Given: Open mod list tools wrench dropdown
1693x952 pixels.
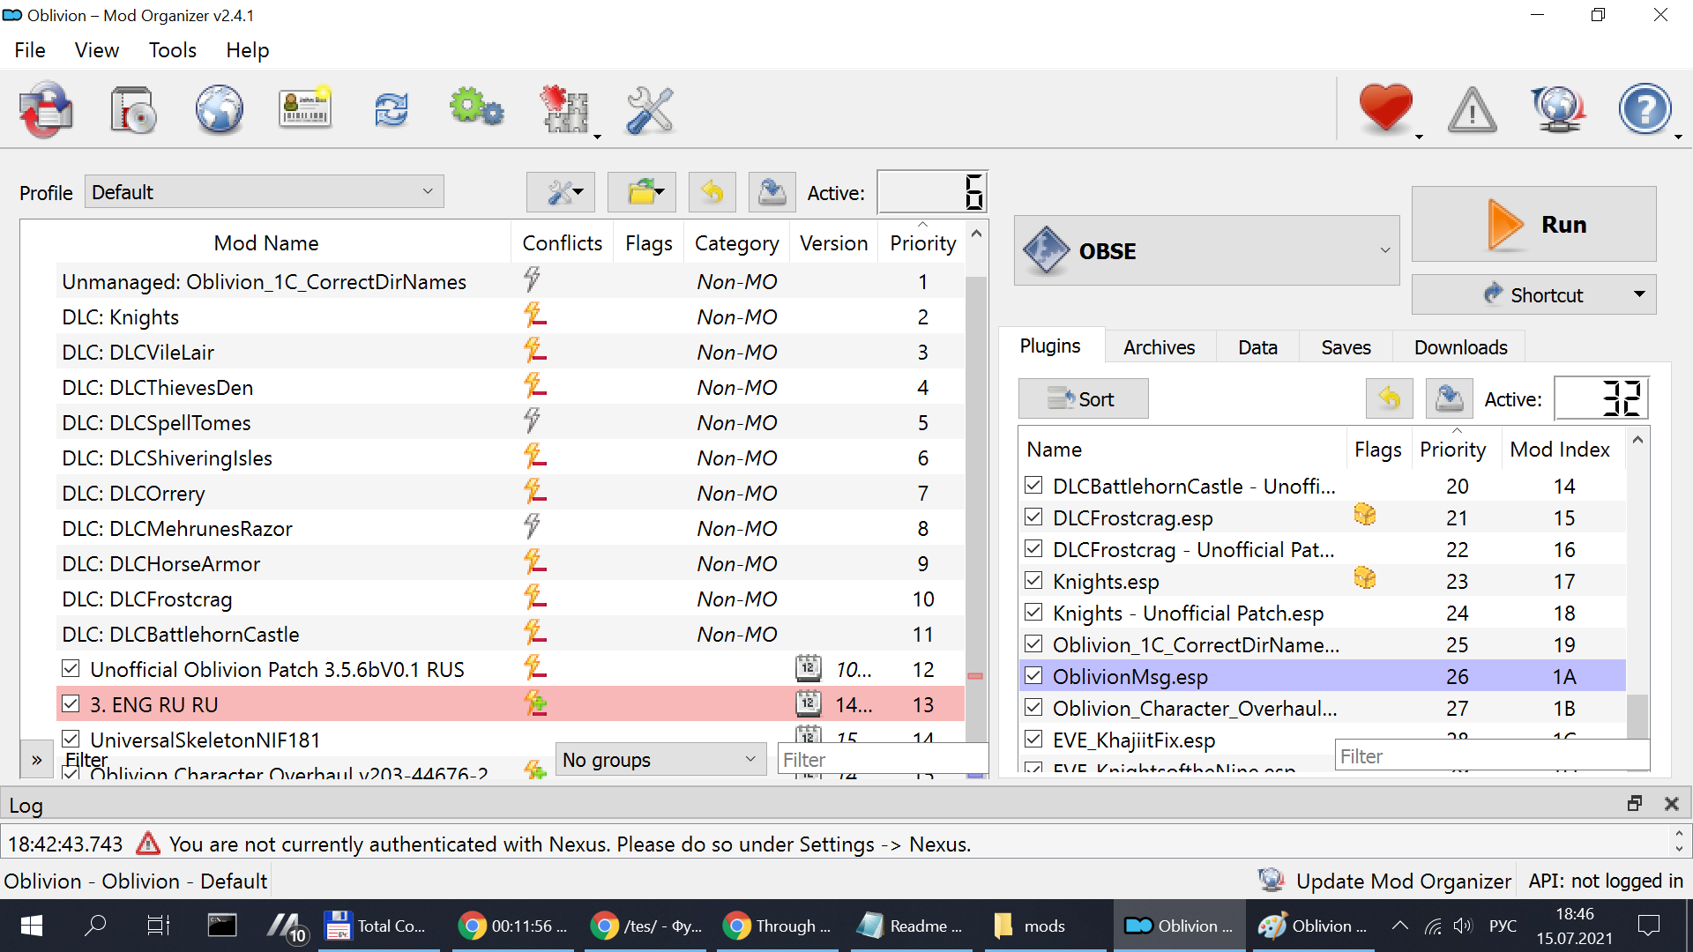Looking at the screenshot, I should point(561,192).
